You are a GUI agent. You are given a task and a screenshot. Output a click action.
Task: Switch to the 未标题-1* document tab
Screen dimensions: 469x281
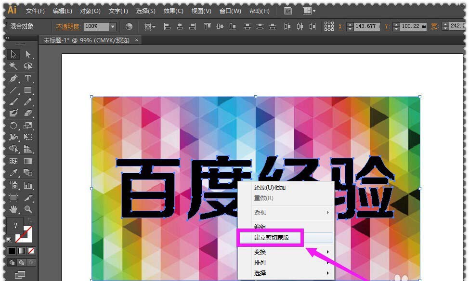coord(87,40)
